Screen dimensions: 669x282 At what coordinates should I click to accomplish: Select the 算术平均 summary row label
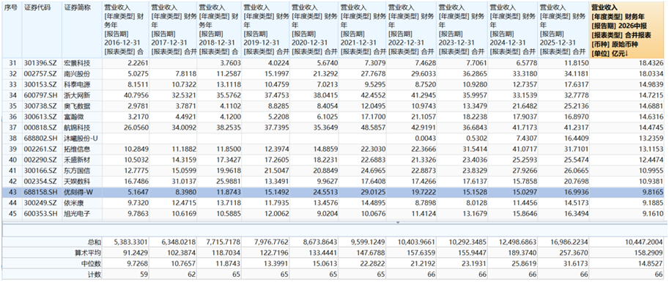coord(92,253)
